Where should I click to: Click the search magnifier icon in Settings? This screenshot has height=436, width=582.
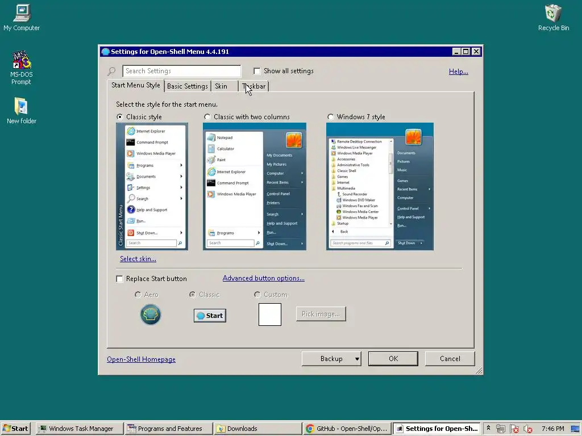(x=111, y=71)
